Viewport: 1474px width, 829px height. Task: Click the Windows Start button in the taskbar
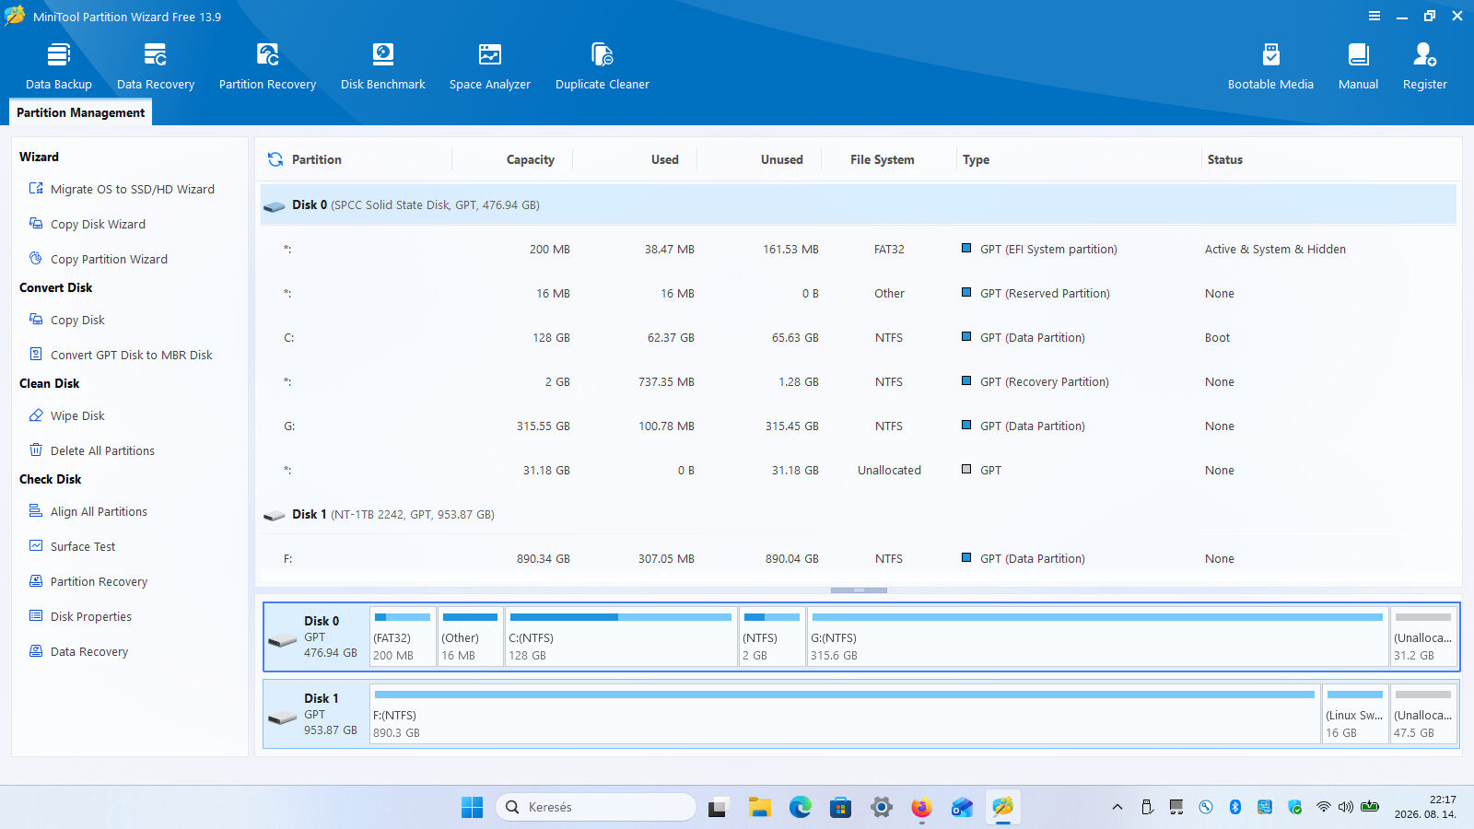472,807
